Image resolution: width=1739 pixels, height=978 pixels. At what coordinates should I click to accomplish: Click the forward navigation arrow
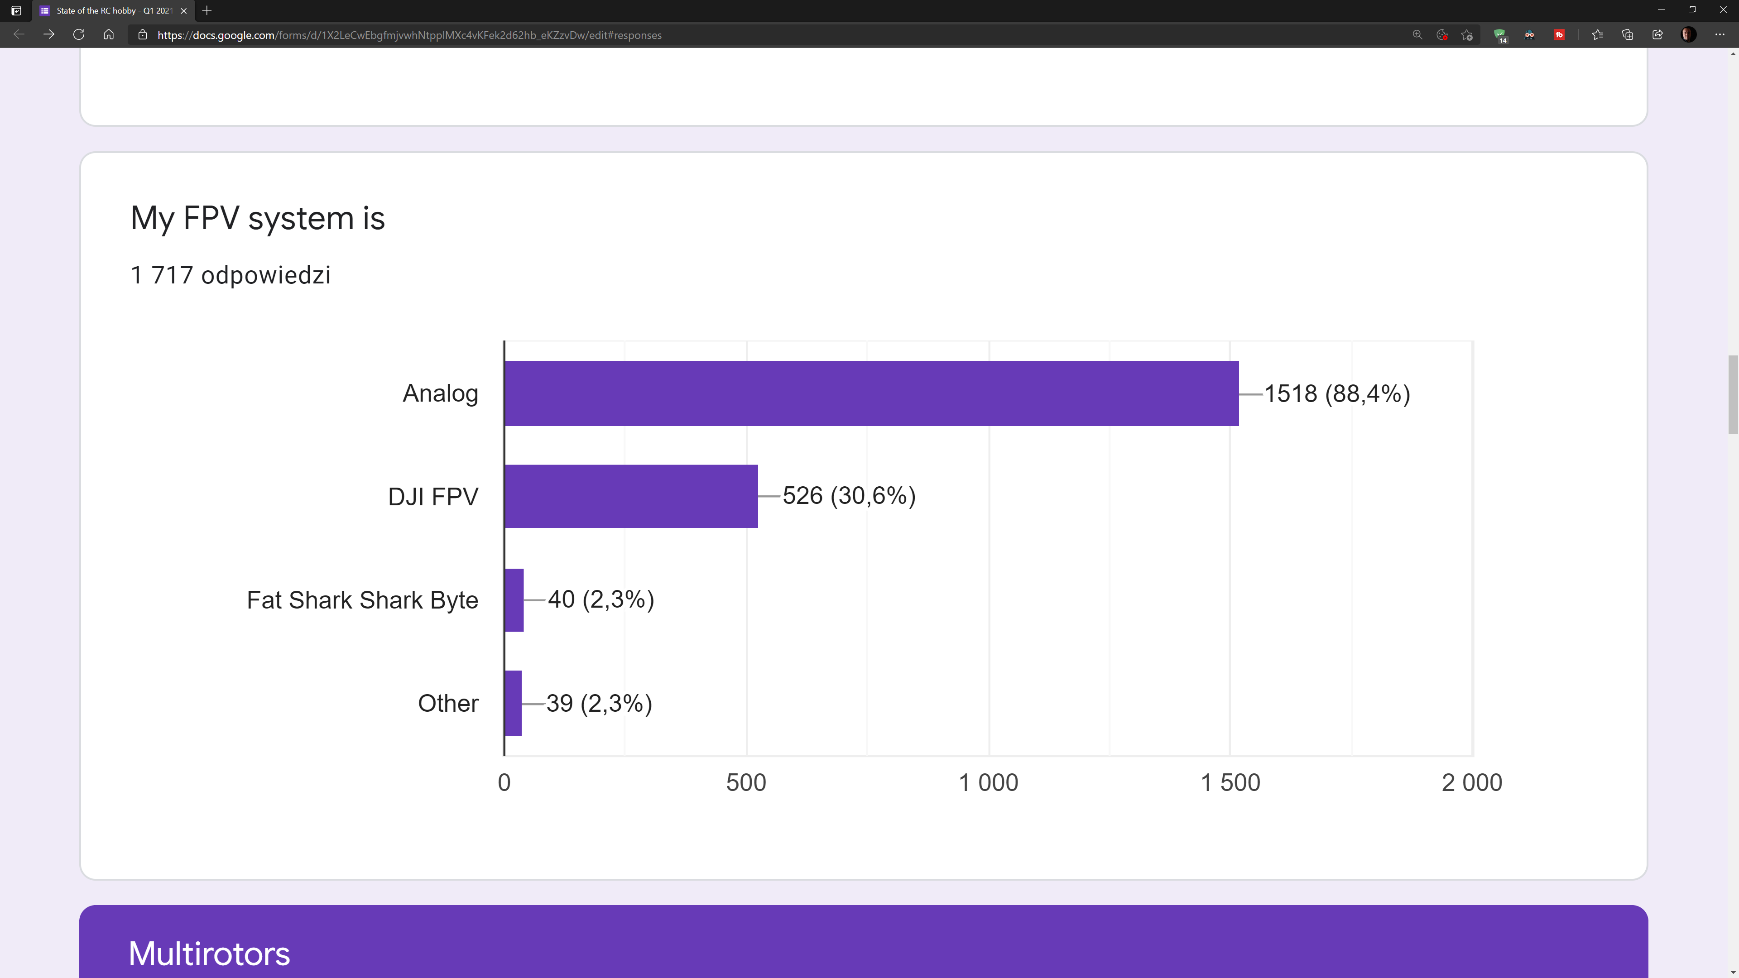coord(48,34)
